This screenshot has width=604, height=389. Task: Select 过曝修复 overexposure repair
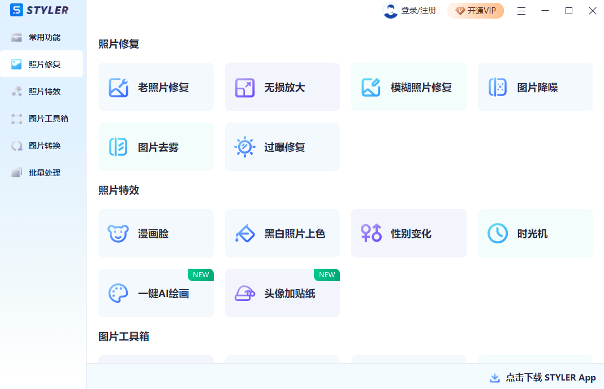[282, 147]
